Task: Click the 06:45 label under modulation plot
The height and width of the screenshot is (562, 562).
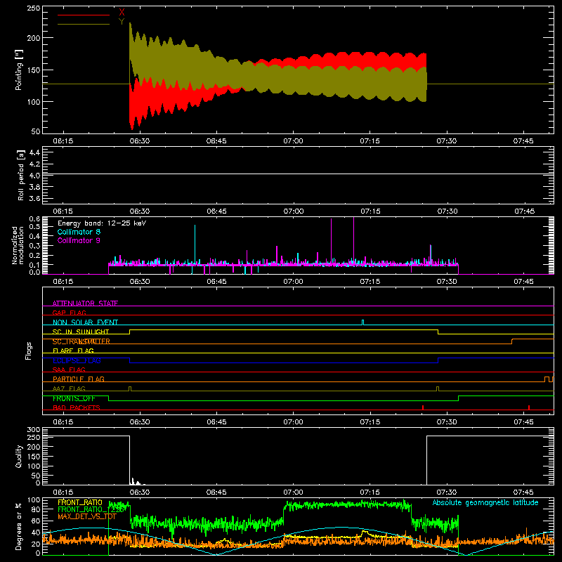Action: (216, 282)
